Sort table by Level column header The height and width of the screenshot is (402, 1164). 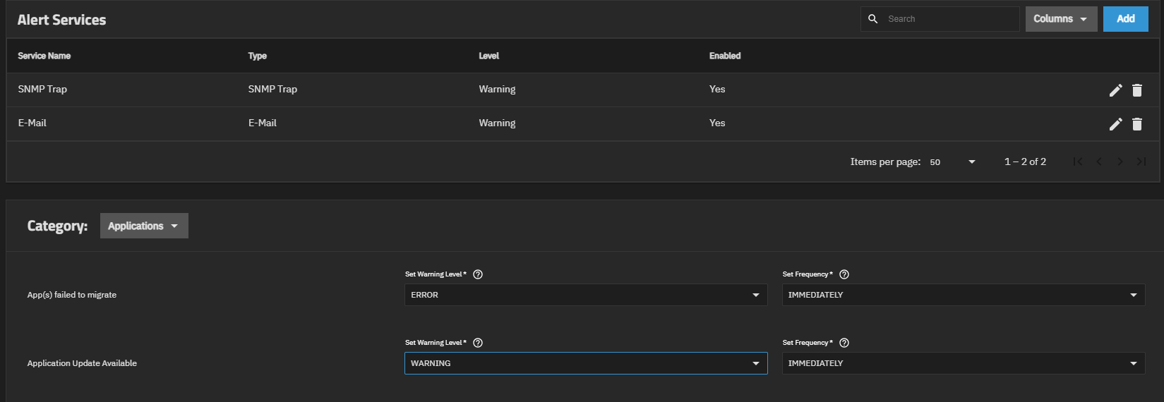click(x=488, y=56)
